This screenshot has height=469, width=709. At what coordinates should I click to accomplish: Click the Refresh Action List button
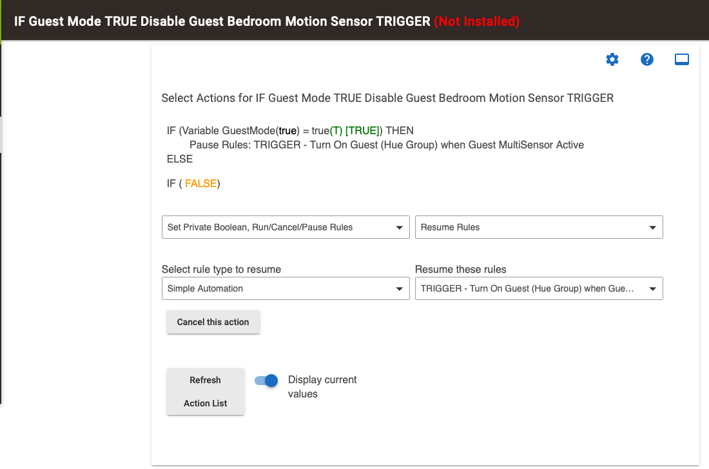pyautogui.click(x=205, y=392)
